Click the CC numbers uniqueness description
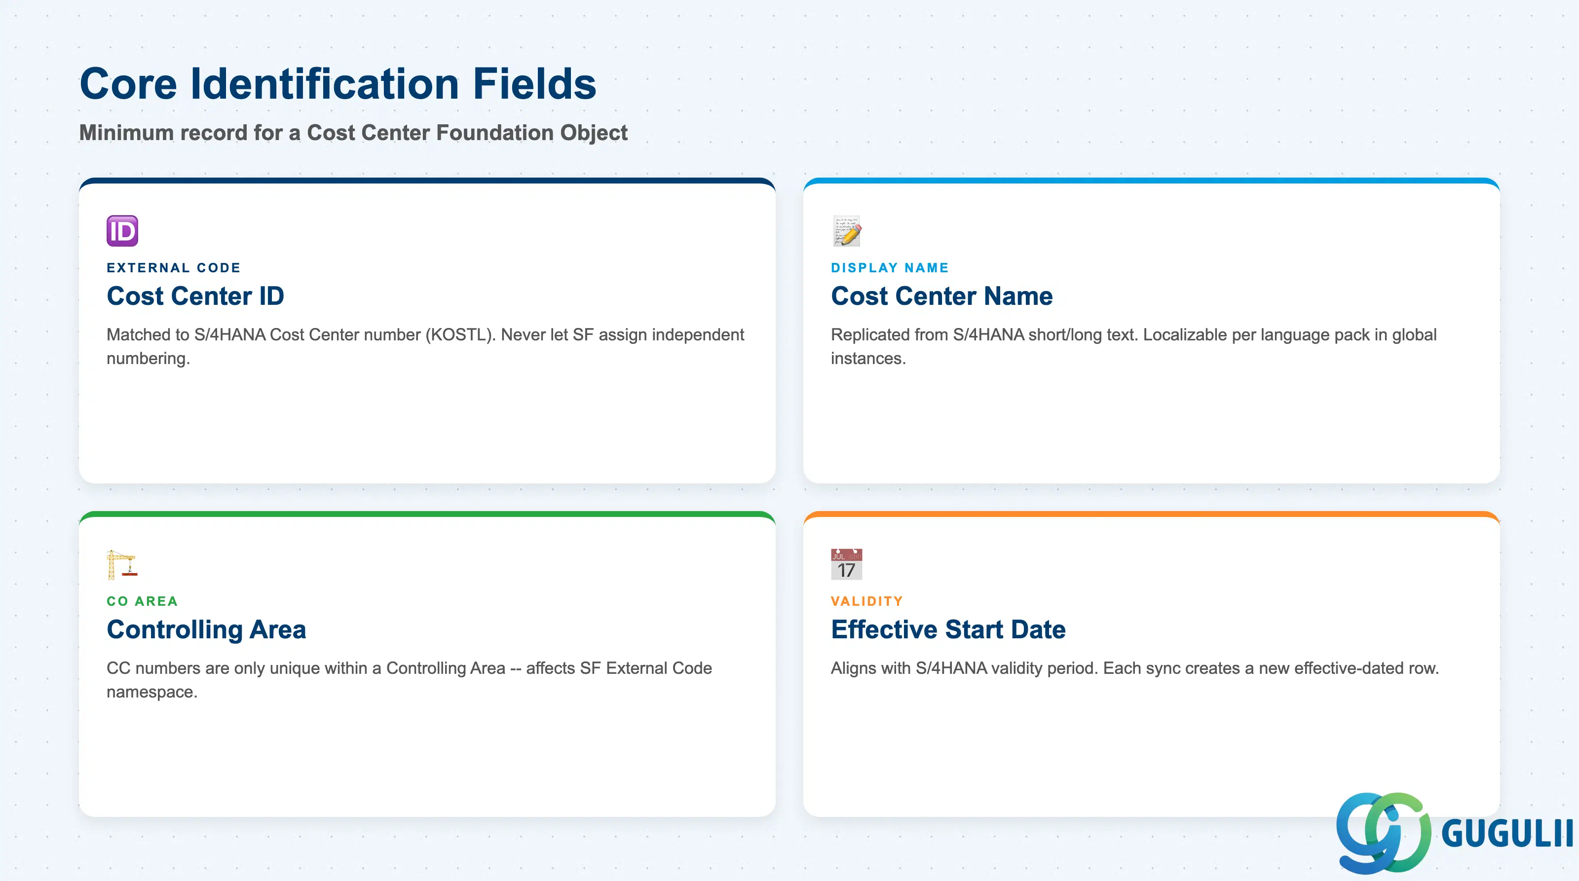1579x881 pixels. pyautogui.click(x=410, y=679)
